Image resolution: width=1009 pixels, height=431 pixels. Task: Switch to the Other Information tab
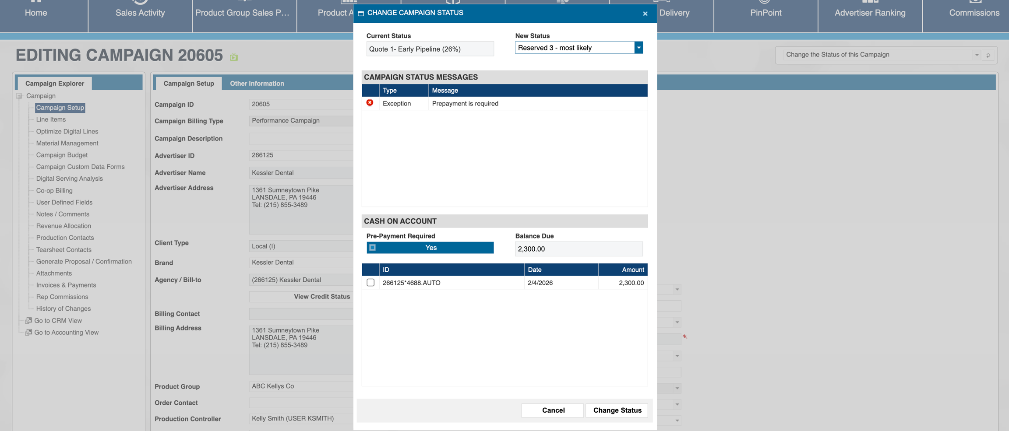coord(257,84)
